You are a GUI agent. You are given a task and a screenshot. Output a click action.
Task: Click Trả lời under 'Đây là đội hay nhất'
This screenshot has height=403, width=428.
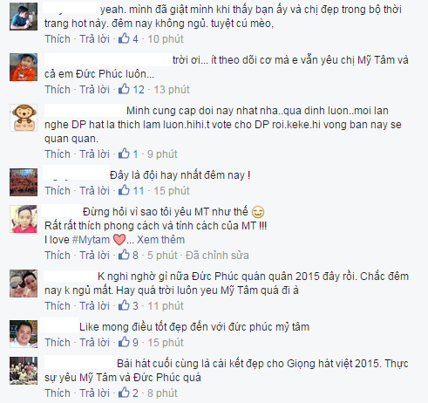point(95,190)
